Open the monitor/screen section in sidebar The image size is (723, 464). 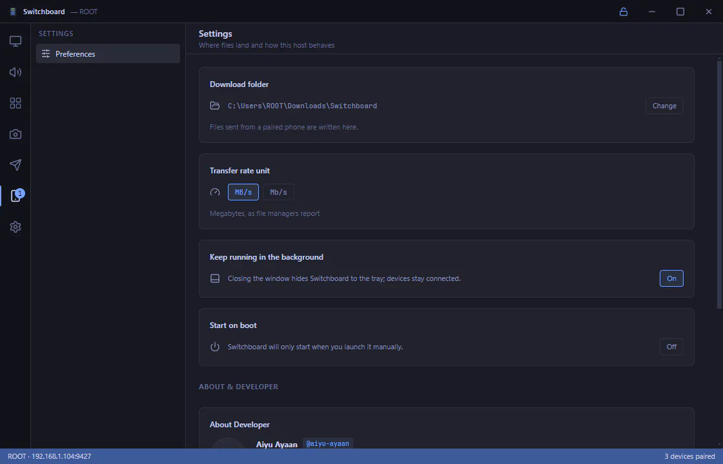(x=15, y=41)
